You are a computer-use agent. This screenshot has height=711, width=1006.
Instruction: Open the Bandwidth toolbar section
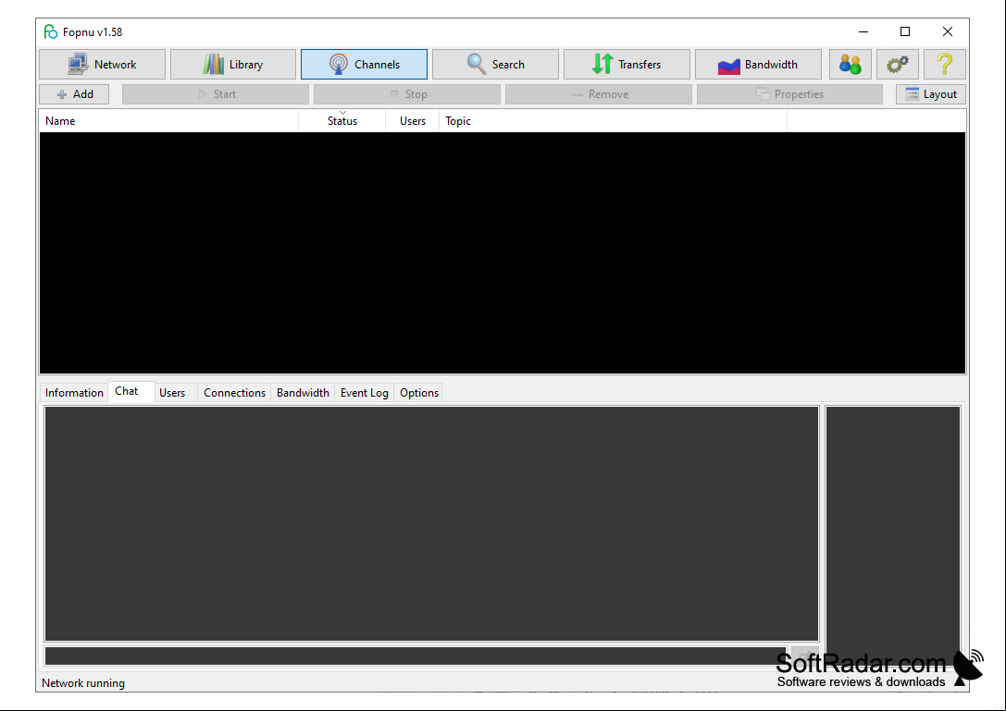click(758, 64)
